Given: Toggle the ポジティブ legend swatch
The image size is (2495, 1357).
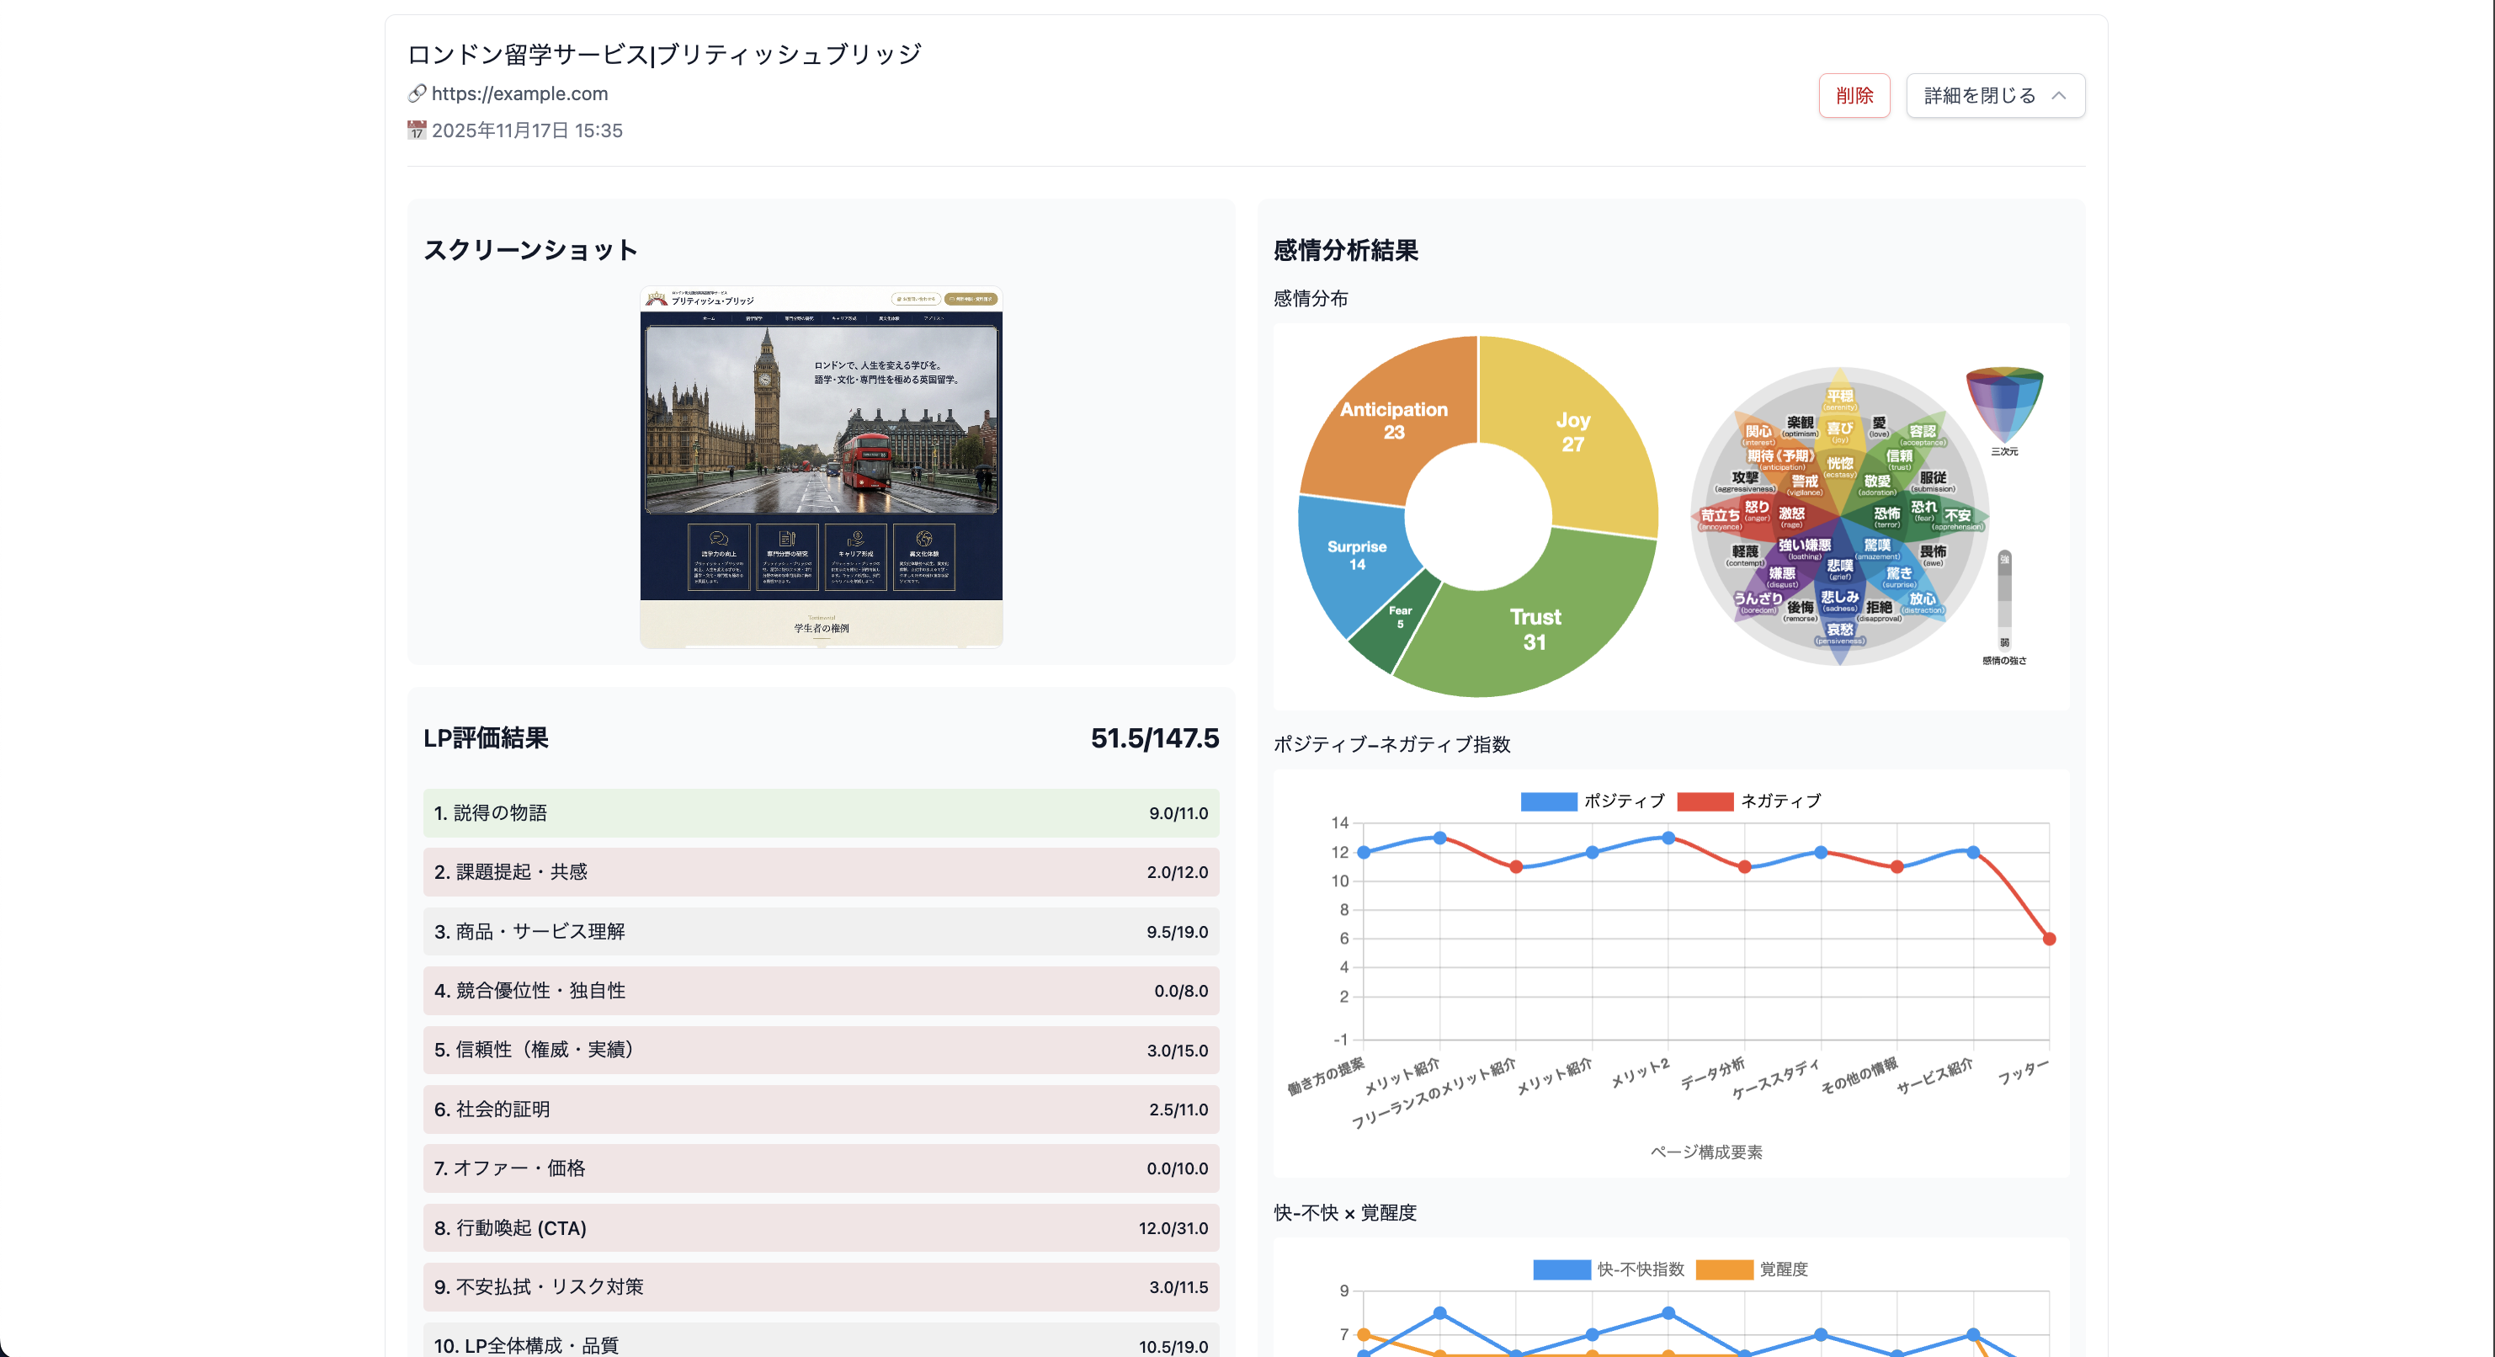Looking at the screenshot, I should (1548, 801).
